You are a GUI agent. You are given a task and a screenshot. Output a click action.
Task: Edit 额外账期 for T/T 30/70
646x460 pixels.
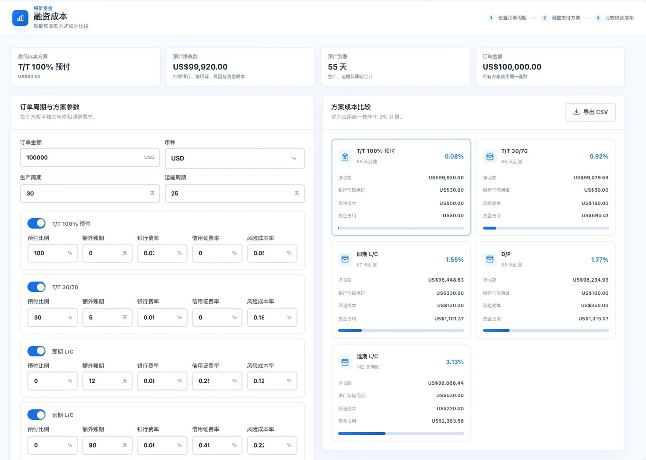(x=108, y=318)
